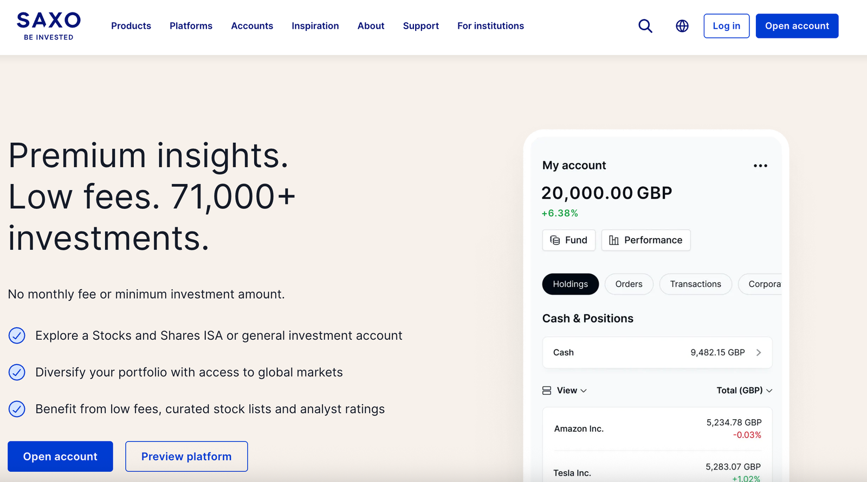
Task: Click the globe language selector icon
Action: [682, 25]
